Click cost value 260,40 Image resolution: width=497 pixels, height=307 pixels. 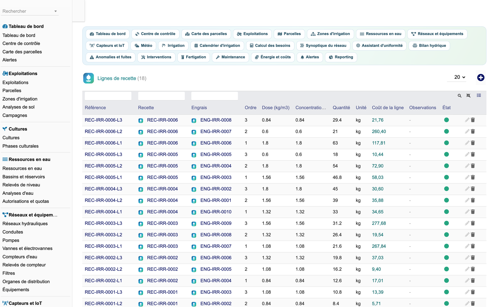[379, 131]
